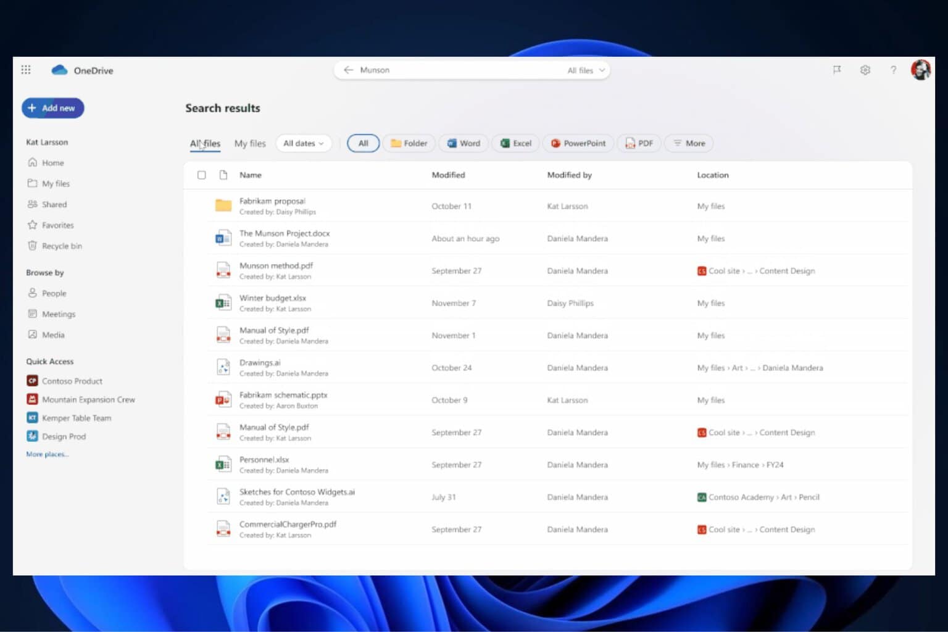The image size is (948, 632).
Task: Filter results by PowerPoint
Action: (x=578, y=143)
